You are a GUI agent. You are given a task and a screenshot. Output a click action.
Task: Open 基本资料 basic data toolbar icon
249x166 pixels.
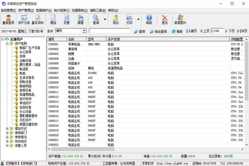(37, 20)
